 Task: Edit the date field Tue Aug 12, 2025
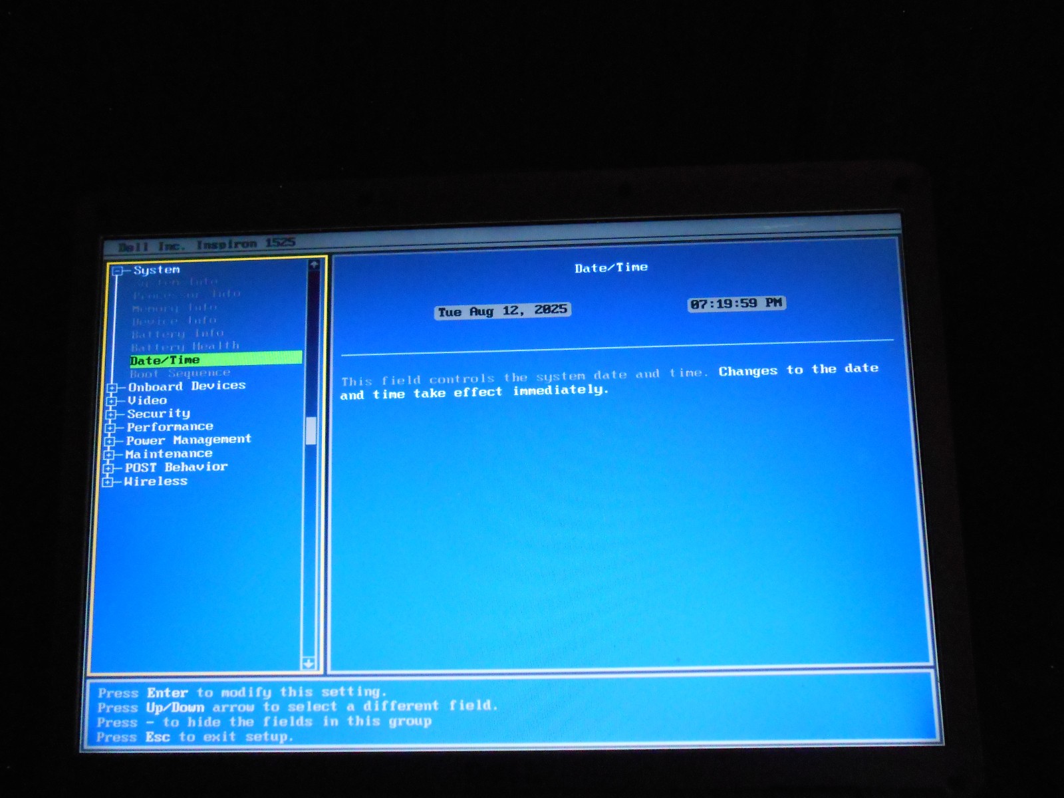[x=502, y=311]
